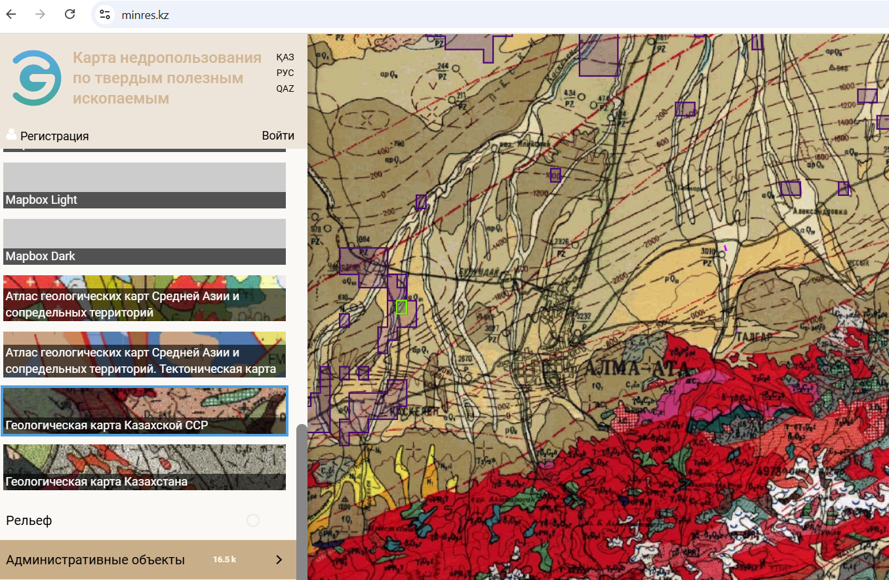Click the 16.5 k count badge
The image size is (889, 580).
(224, 560)
